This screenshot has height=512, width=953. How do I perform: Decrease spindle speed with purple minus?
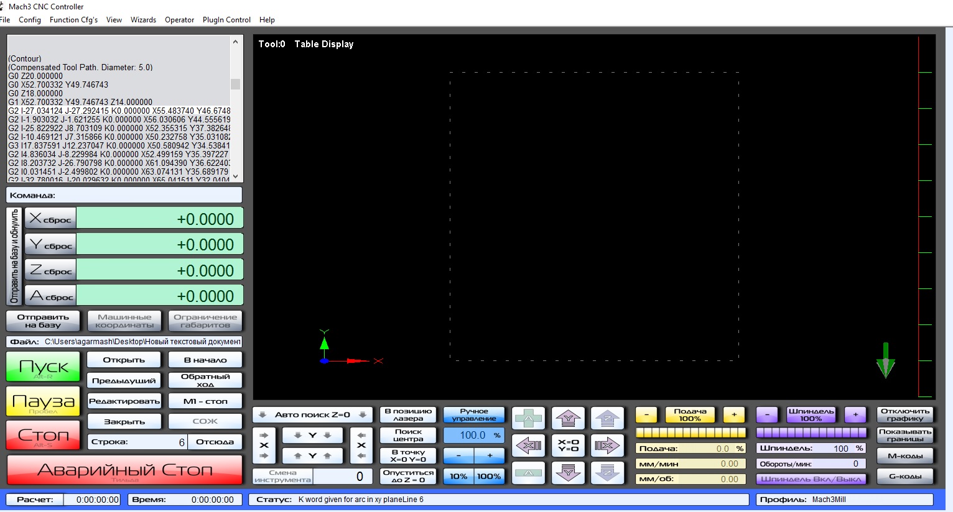pos(767,414)
